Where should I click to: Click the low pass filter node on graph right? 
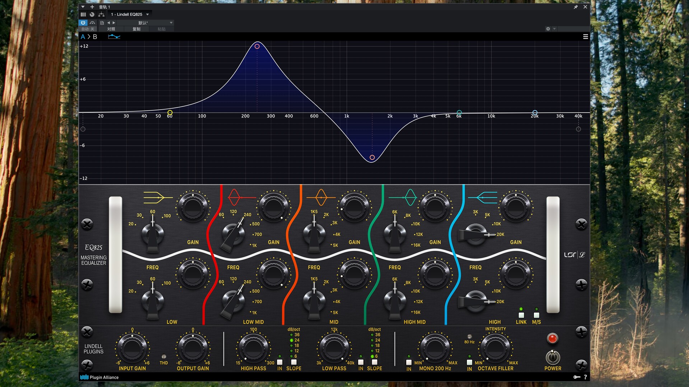click(578, 129)
